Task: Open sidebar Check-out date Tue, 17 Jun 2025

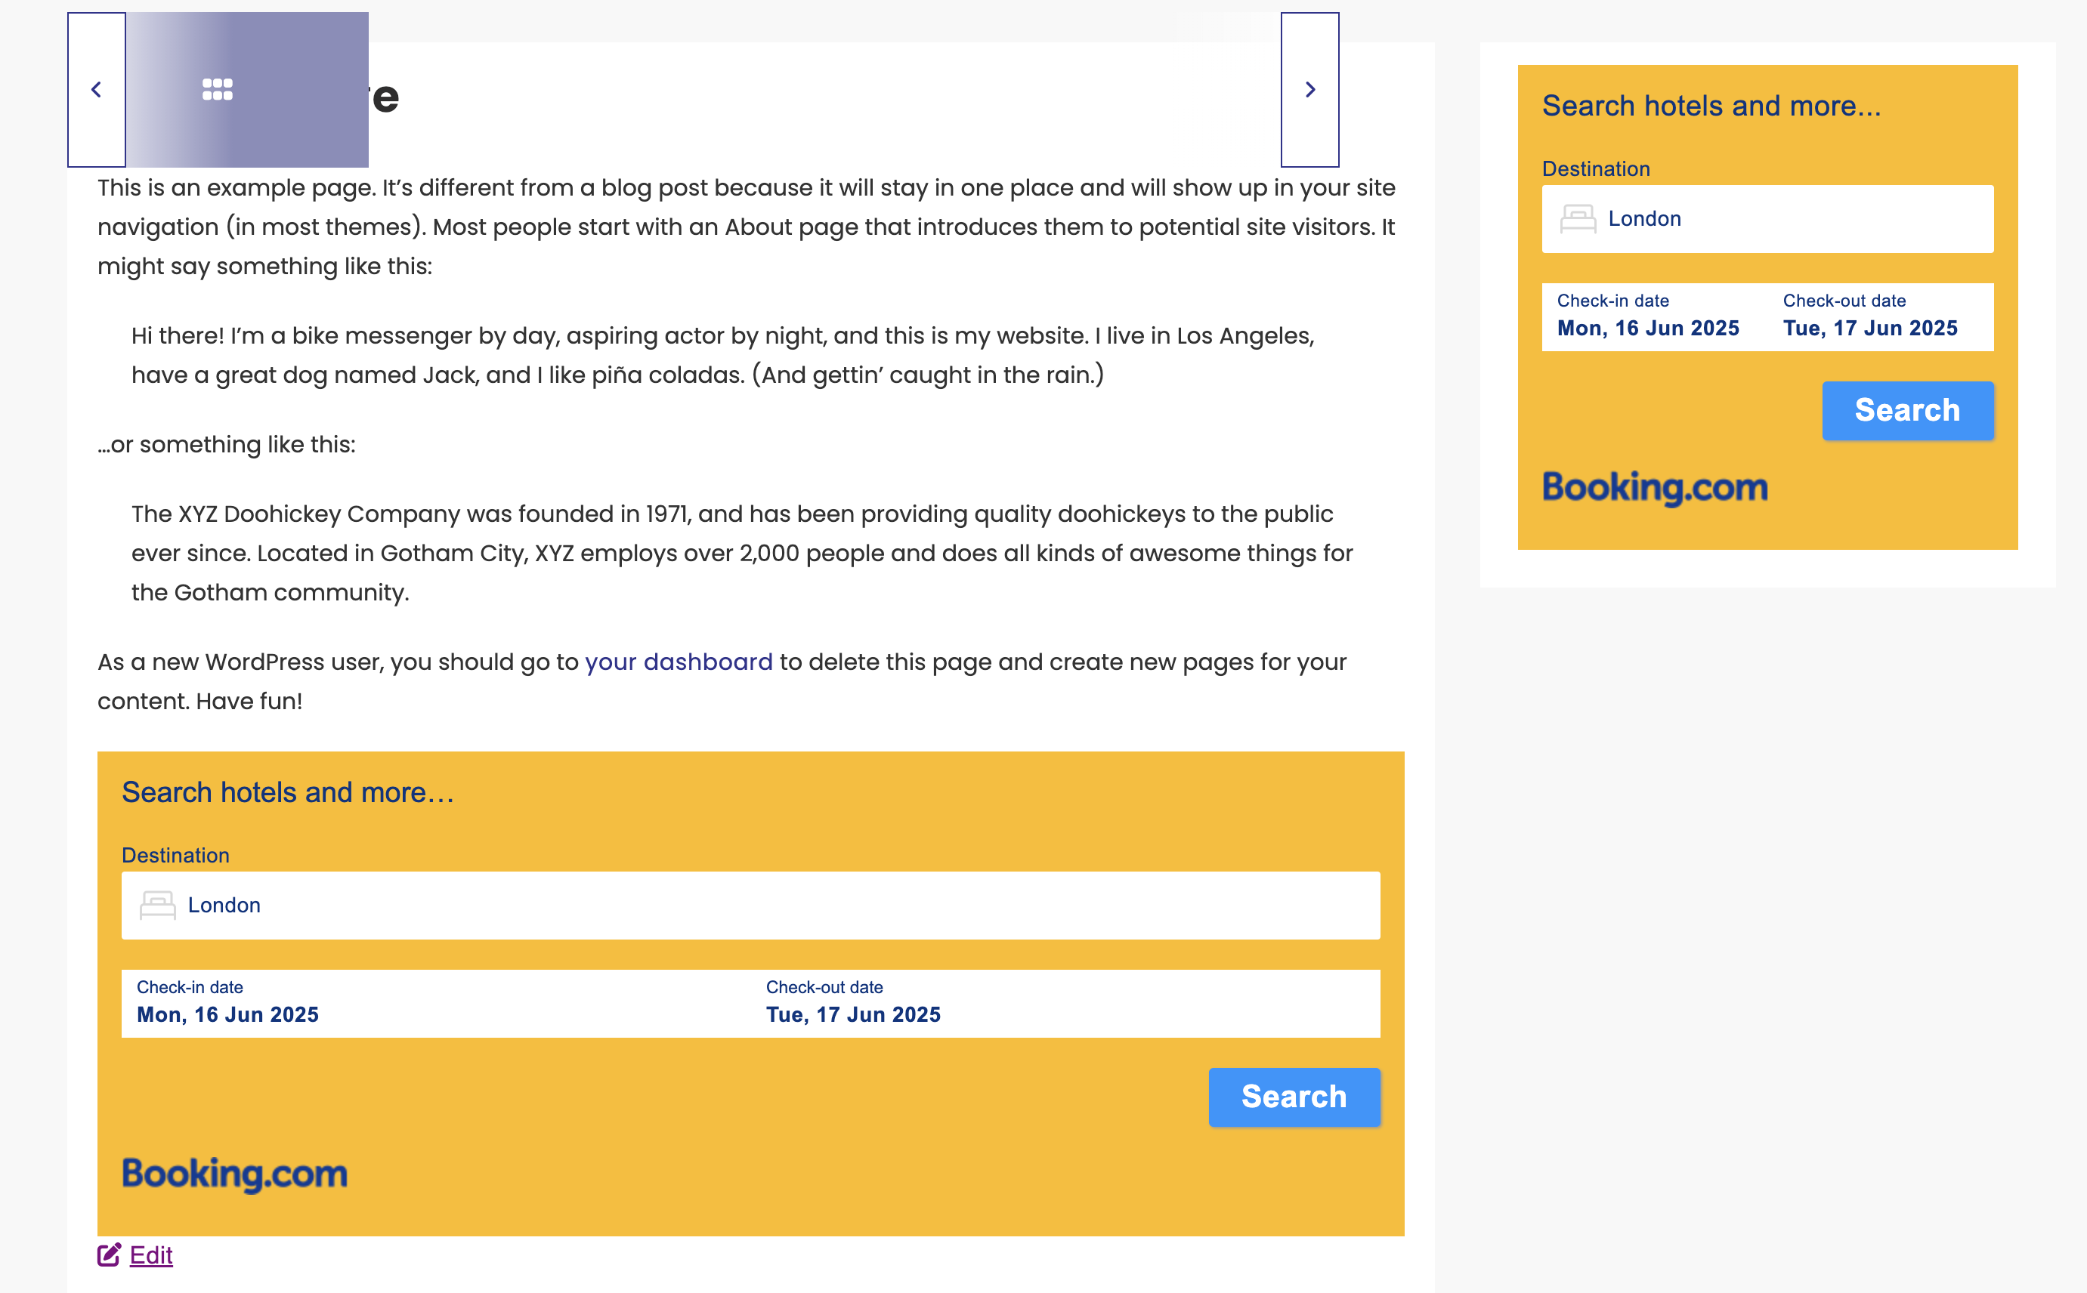Action: [x=1869, y=316]
